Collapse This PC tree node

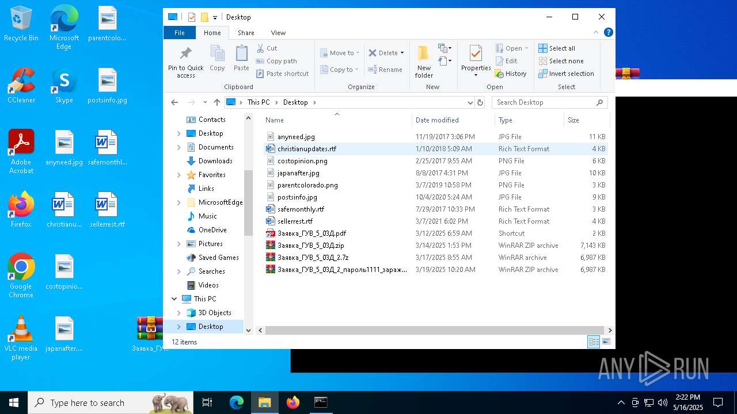coord(174,299)
